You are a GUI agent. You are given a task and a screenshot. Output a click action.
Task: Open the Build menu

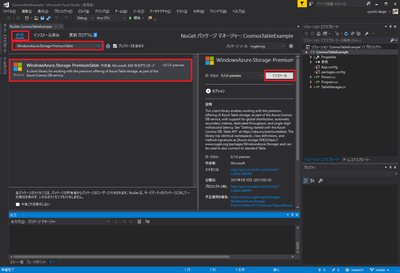(x=84, y=11)
